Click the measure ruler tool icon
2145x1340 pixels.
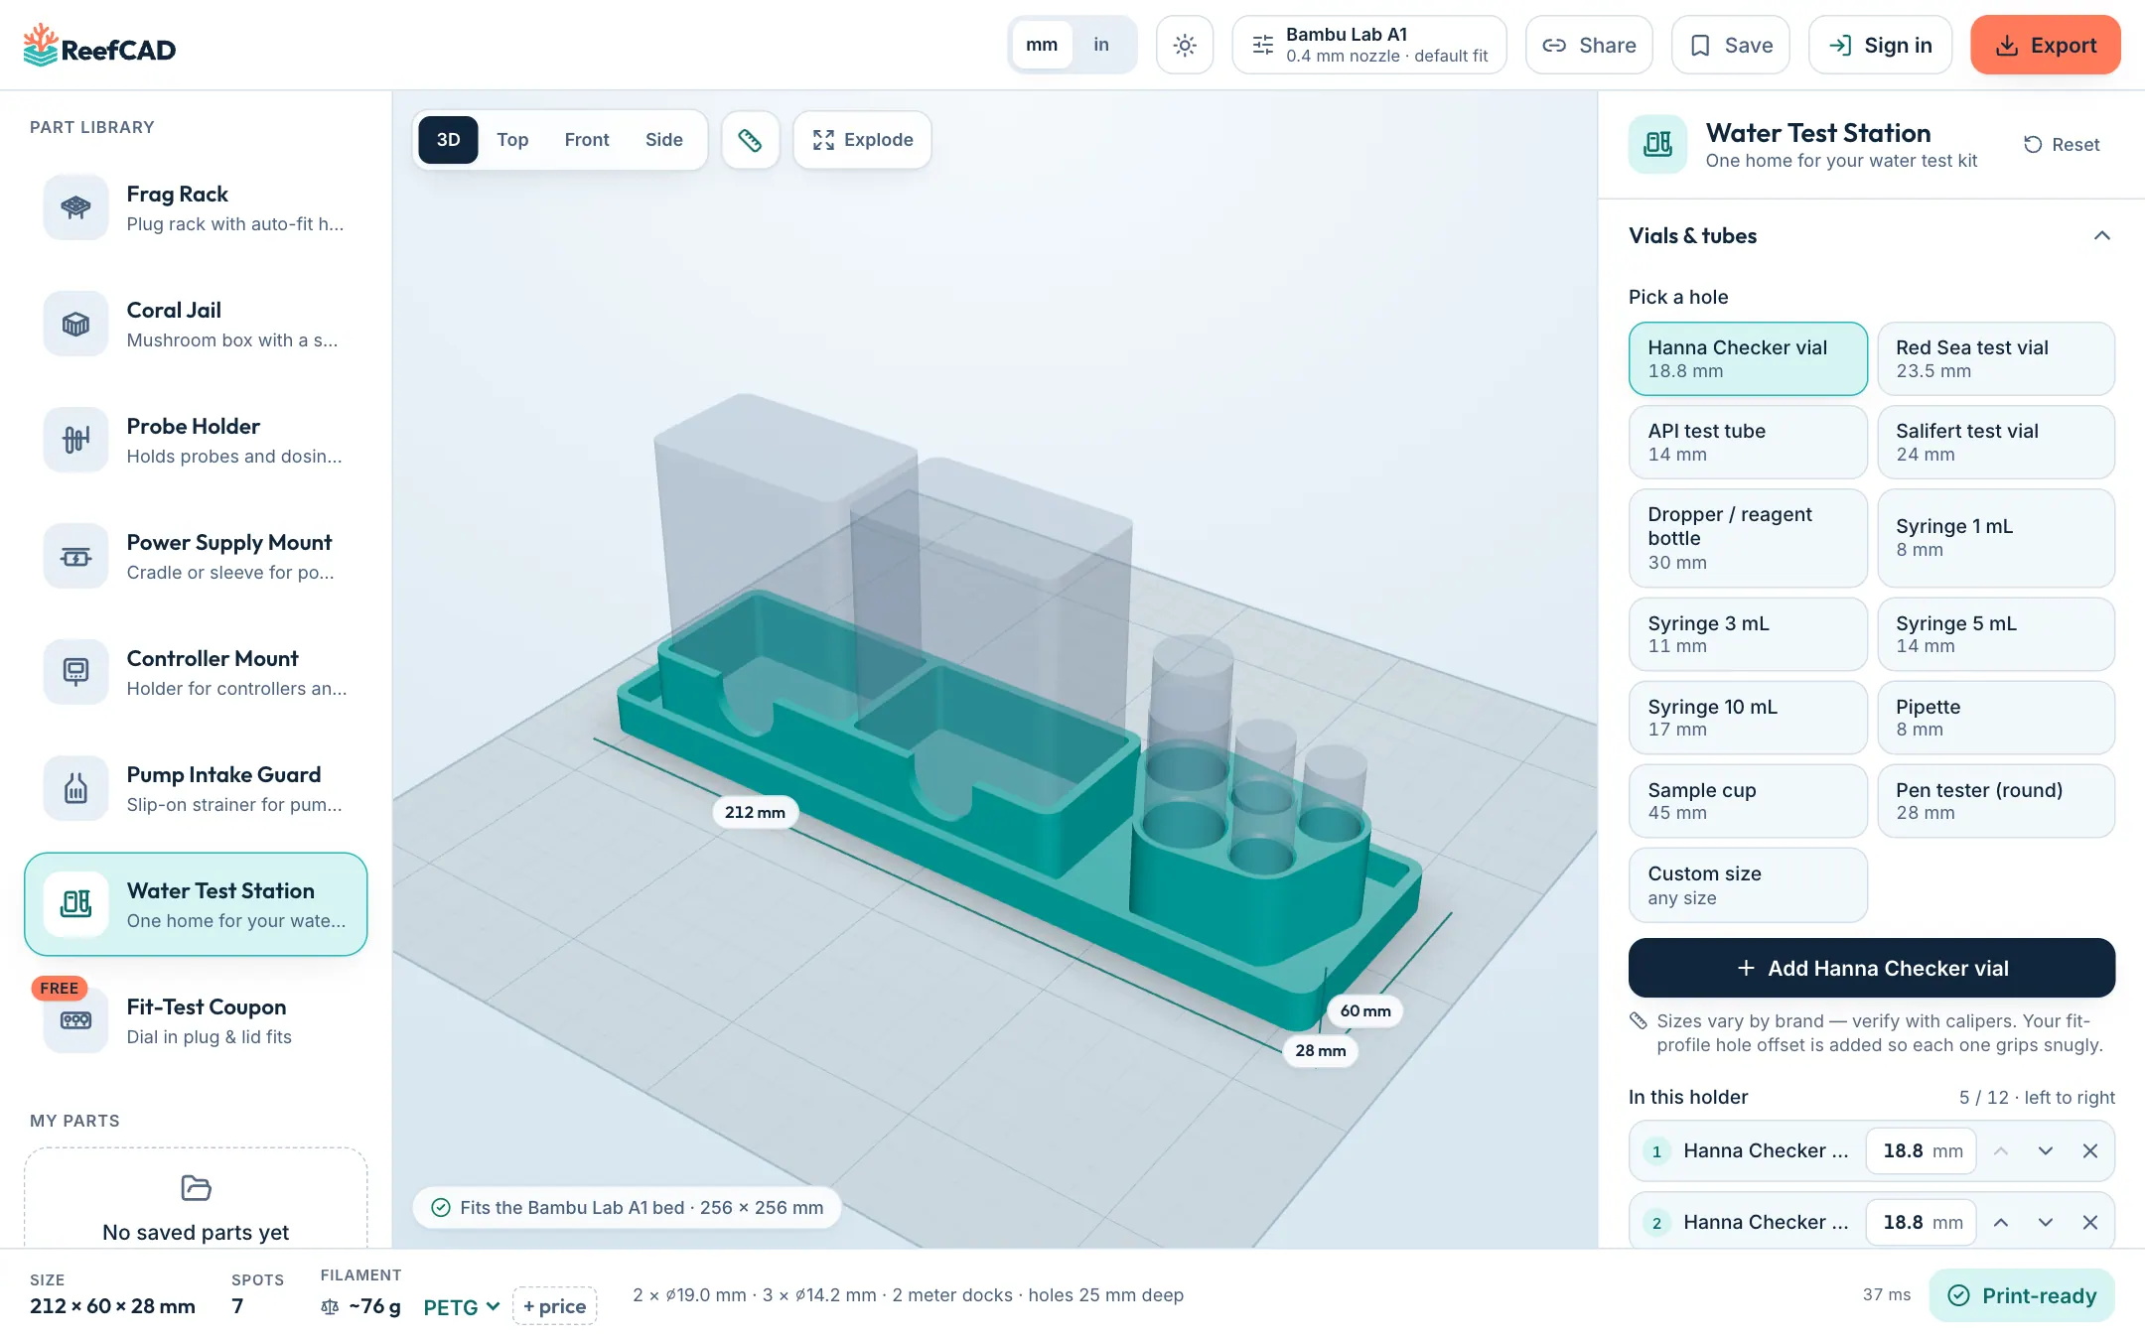coord(750,140)
